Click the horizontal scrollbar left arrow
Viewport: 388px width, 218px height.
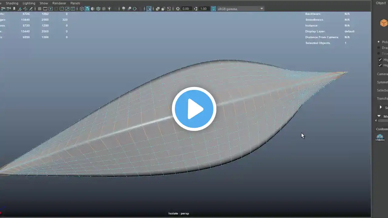click(x=376, y=121)
